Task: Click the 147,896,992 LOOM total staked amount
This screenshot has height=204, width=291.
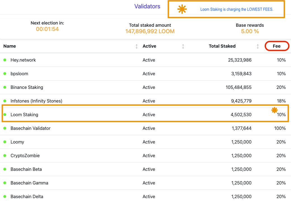Action: (150, 31)
